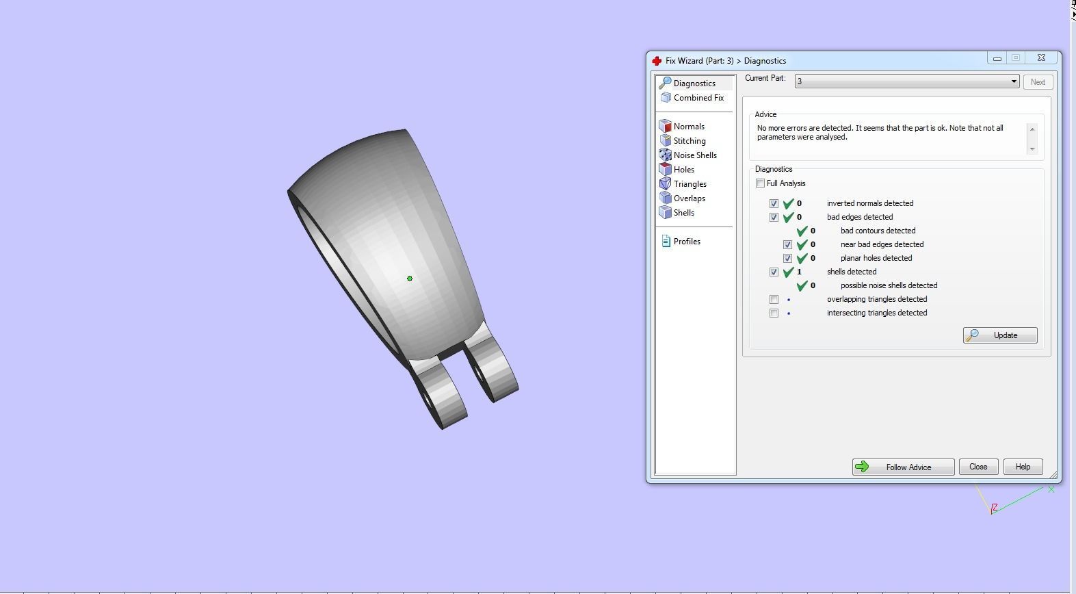Image resolution: width=1076 pixels, height=594 pixels.
Task: Select the Normals fix step
Action: [689, 127]
